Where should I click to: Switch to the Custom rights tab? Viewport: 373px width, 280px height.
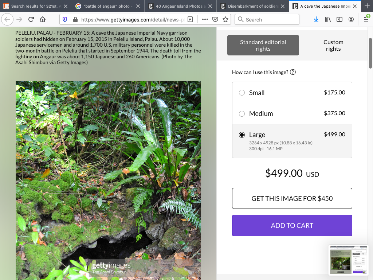tap(333, 46)
